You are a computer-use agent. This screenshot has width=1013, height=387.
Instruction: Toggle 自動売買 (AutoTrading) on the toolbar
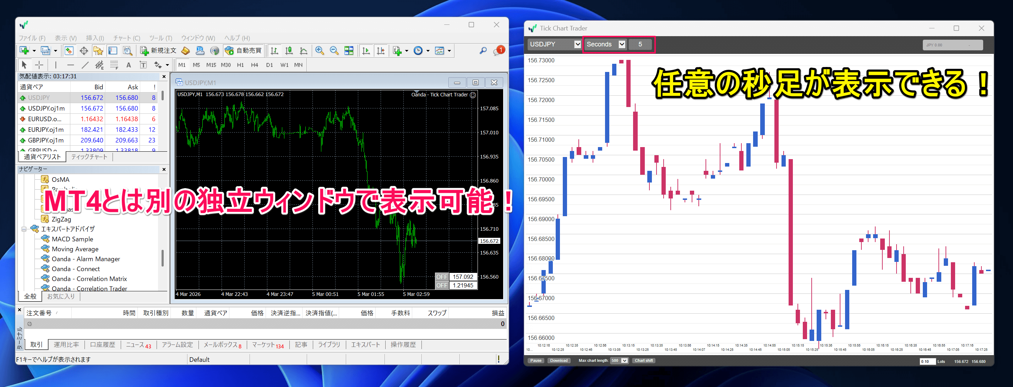(x=244, y=50)
